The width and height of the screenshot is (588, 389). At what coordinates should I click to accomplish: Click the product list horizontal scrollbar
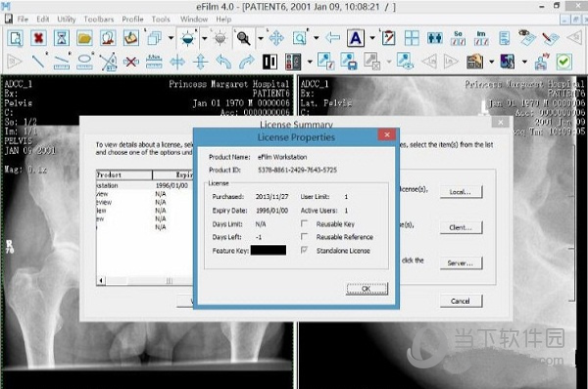click(145, 280)
